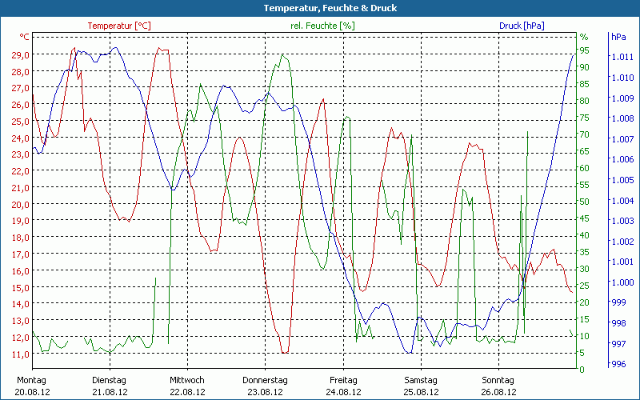Image resolution: width=640 pixels, height=400 pixels.
Task: Click the '°C' unit label on the temperature axis
Action: 25,37
